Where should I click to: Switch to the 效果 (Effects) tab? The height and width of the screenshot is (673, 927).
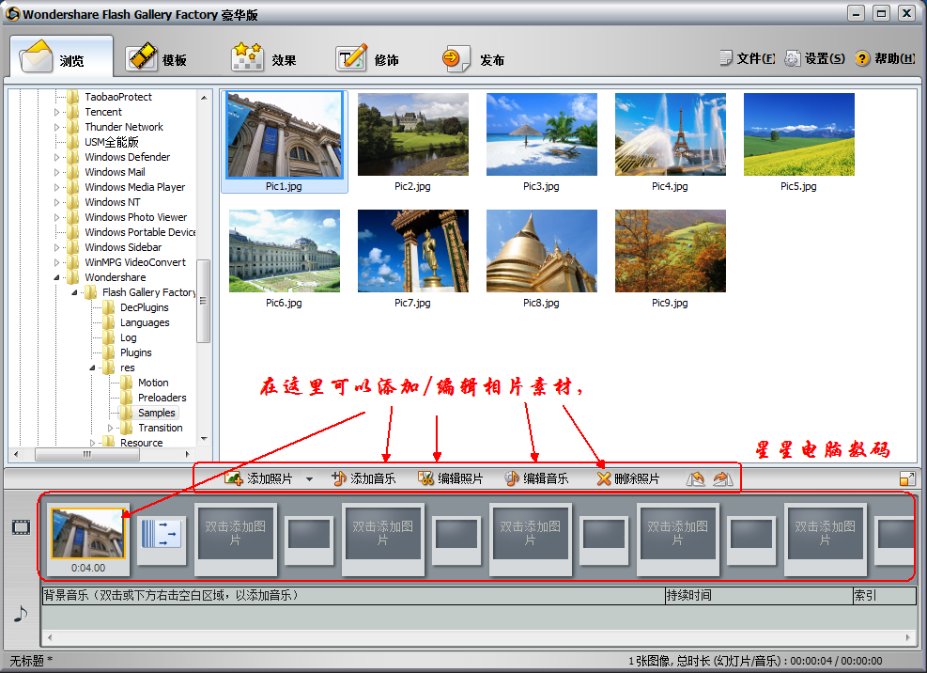pos(264,58)
